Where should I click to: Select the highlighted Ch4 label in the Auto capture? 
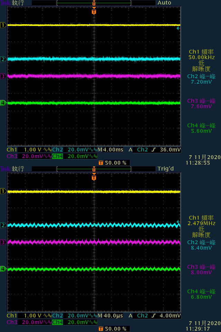(x=57, y=156)
